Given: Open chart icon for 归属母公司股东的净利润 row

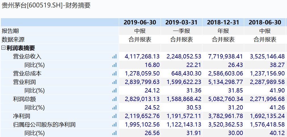Looking at the screenshot, I should pyautogui.click(x=114, y=125).
